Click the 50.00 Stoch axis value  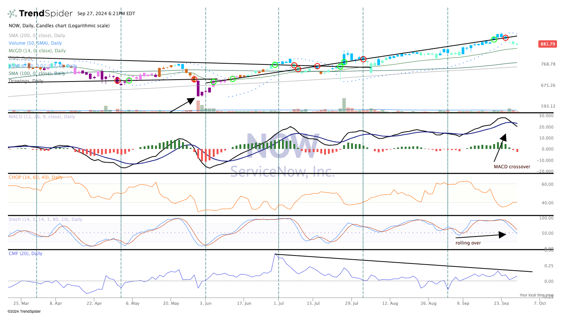click(x=548, y=234)
